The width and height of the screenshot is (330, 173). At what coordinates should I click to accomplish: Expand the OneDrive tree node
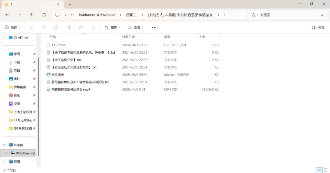(x=5, y=37)
